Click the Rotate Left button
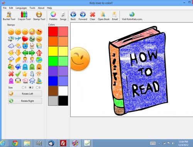Image resolution: width=193 pixels, height=147 pixels. [25, 94]
